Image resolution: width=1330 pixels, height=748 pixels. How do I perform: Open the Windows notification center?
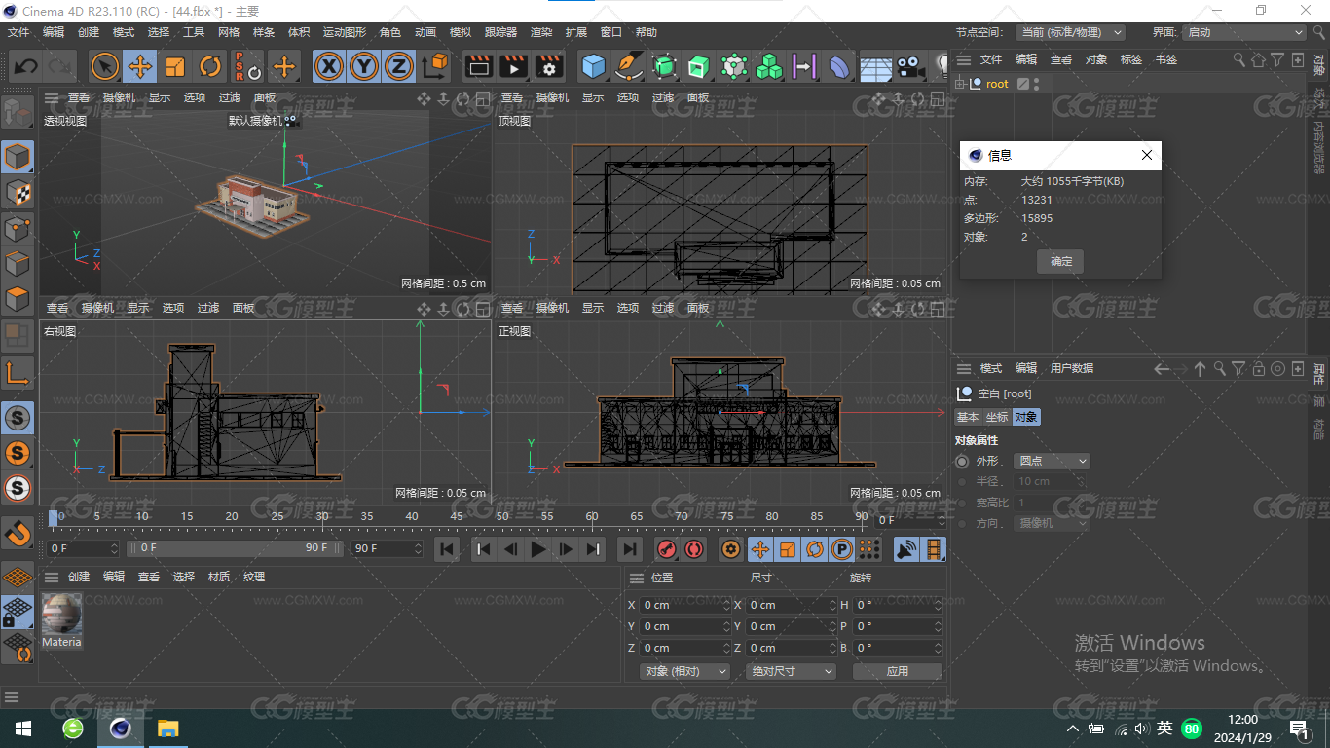click(1299, 729)
